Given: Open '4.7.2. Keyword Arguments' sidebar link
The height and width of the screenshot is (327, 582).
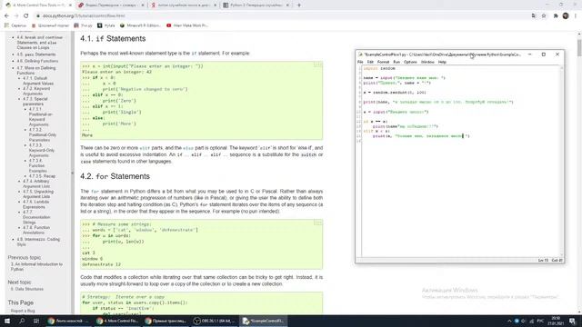Looking at the screenshot, I should click(x=36, y=91).
